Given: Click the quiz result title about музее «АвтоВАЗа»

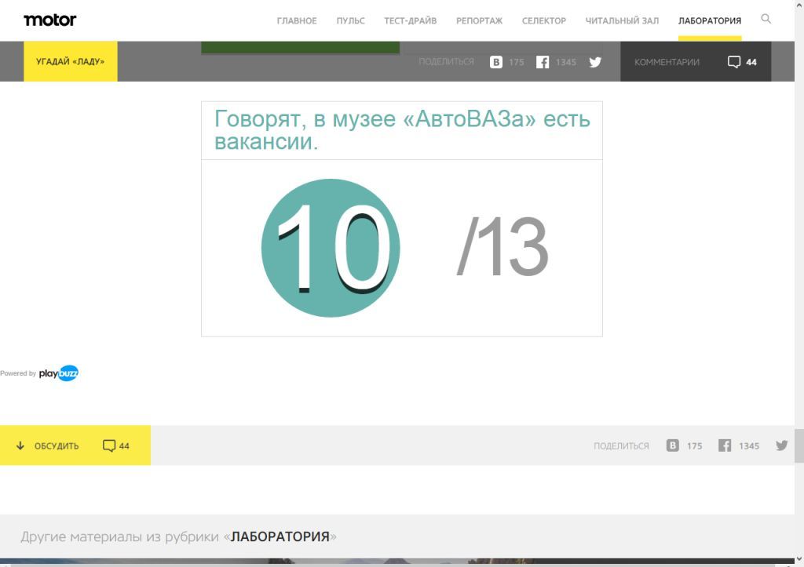Looking at the screenshot, I should point(402,130).
